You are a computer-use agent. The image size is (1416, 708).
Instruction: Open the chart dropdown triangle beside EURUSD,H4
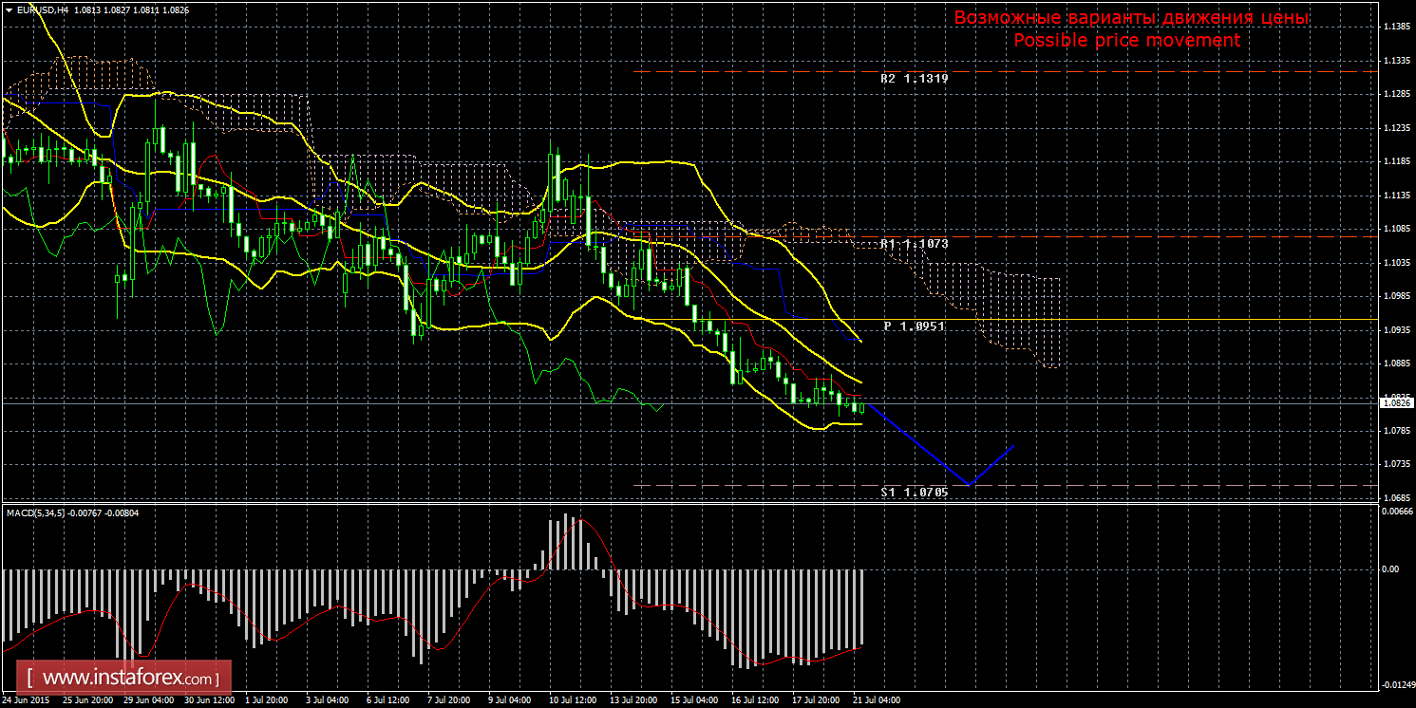9,9
